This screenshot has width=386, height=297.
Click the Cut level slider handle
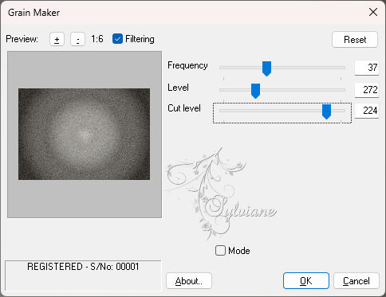coord(326,111)
